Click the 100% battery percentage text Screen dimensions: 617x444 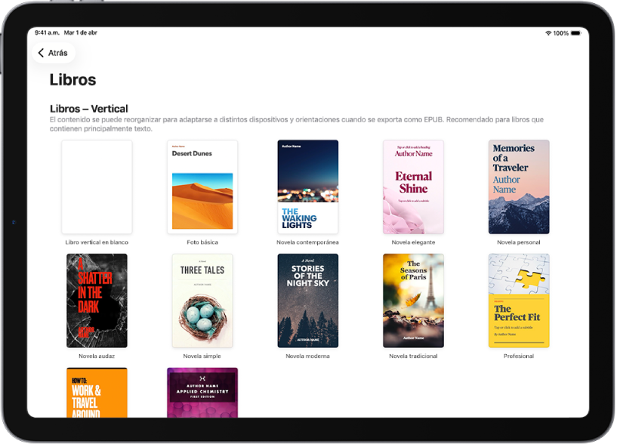coord(560,33)
